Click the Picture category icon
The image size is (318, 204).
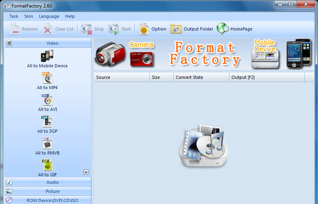tap(9, 191)
